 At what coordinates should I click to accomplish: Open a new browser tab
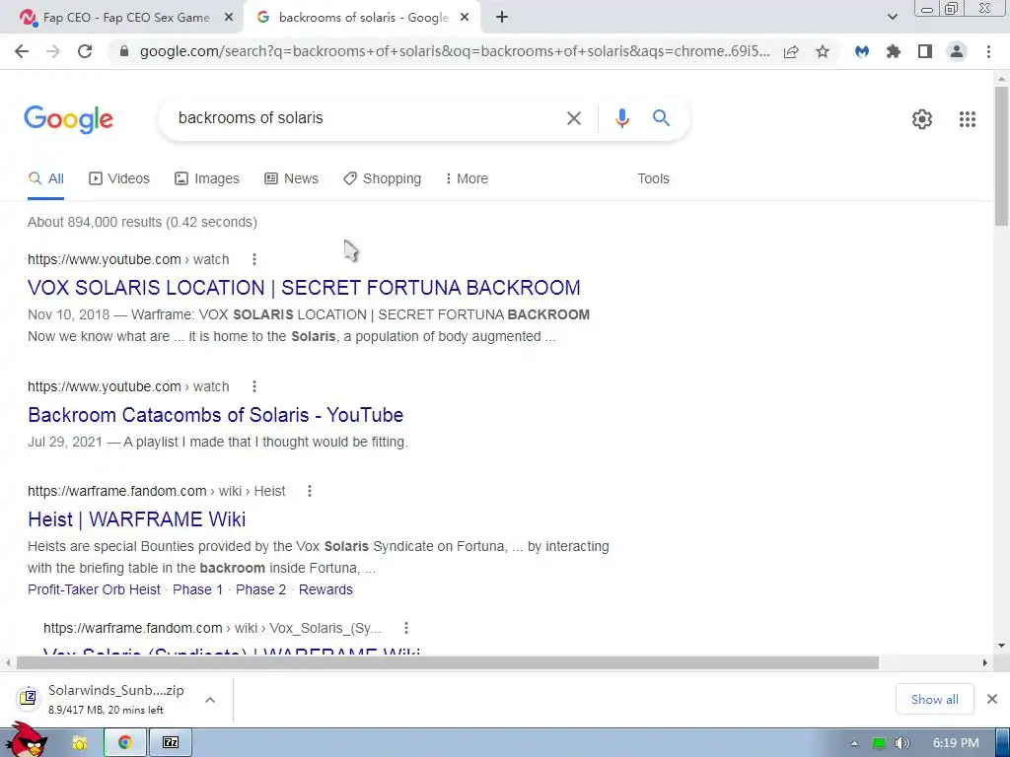tap(502, 18)
